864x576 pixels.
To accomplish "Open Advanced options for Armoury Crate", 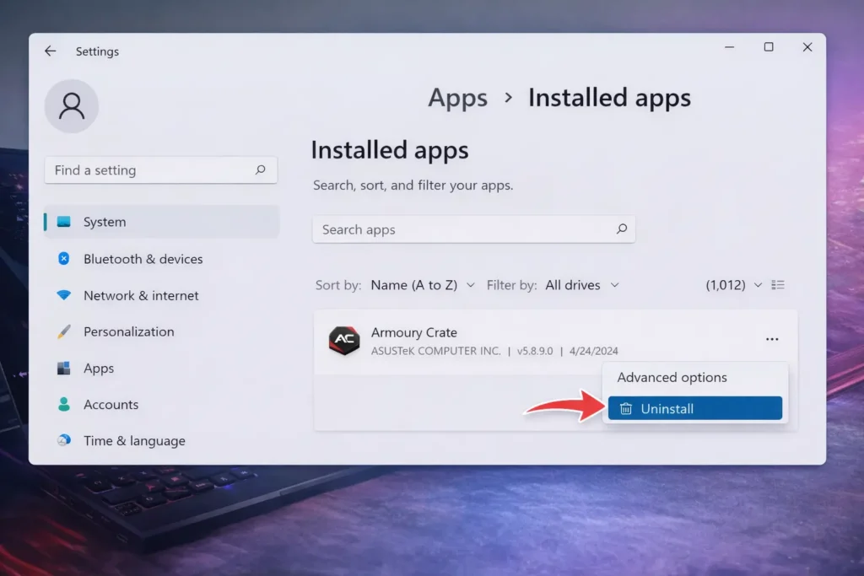I will (x=671, y=377).
